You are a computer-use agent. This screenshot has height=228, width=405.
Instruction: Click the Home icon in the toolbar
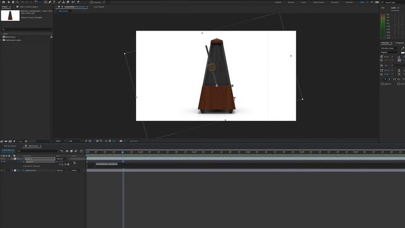pos(3,2)
